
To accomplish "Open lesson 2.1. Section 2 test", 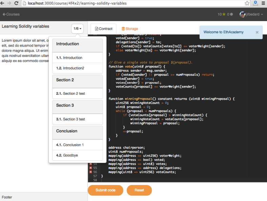I will tap(78, 93).
